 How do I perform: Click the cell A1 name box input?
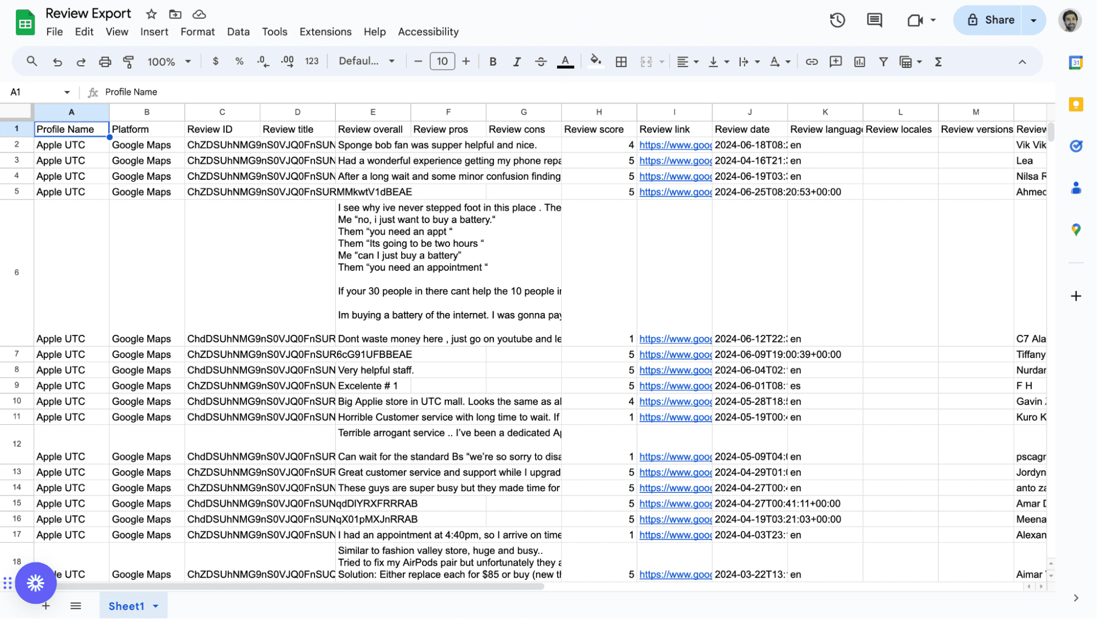click(38, 92)
